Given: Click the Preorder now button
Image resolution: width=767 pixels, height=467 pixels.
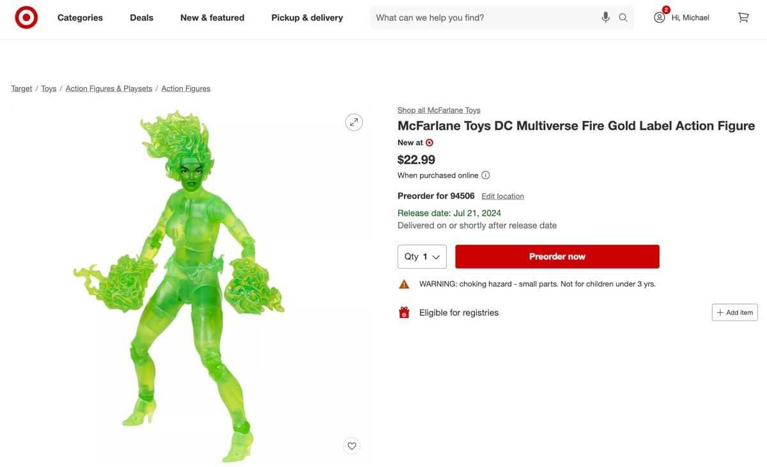Looking at the screenshot, I should coord(557,256).
